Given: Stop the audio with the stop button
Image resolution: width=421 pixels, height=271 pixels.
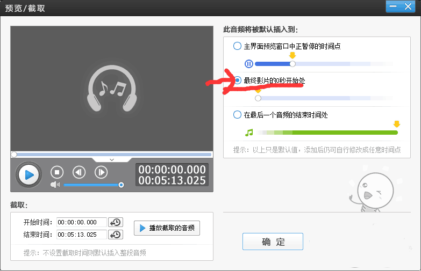Looking at the screenshot, I should pos(57,172).
